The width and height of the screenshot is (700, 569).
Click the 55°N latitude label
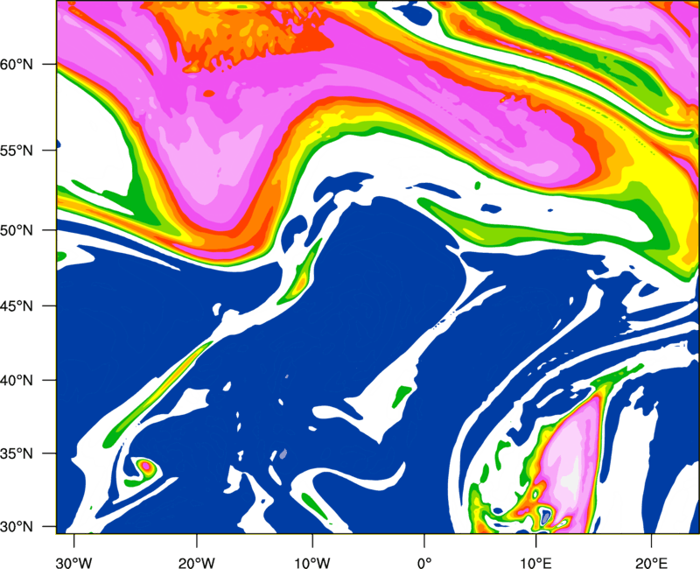coord(17,151)
